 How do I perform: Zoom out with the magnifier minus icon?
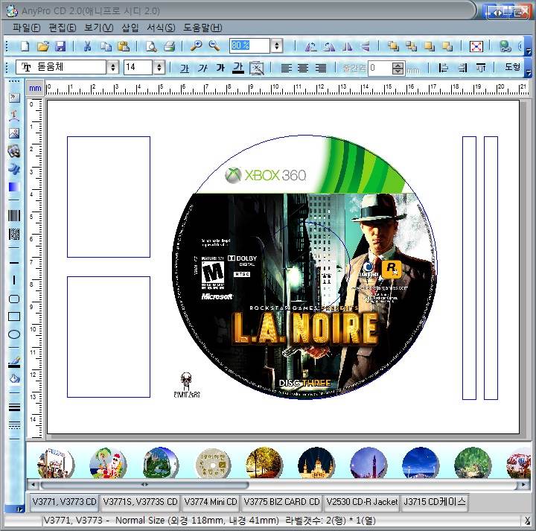[x=214, y=46]
